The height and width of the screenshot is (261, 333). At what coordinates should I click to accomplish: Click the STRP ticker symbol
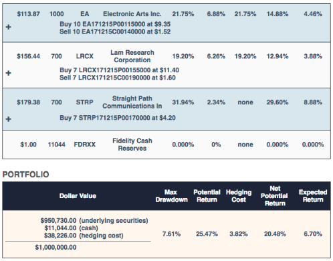(x=85, y=102)
